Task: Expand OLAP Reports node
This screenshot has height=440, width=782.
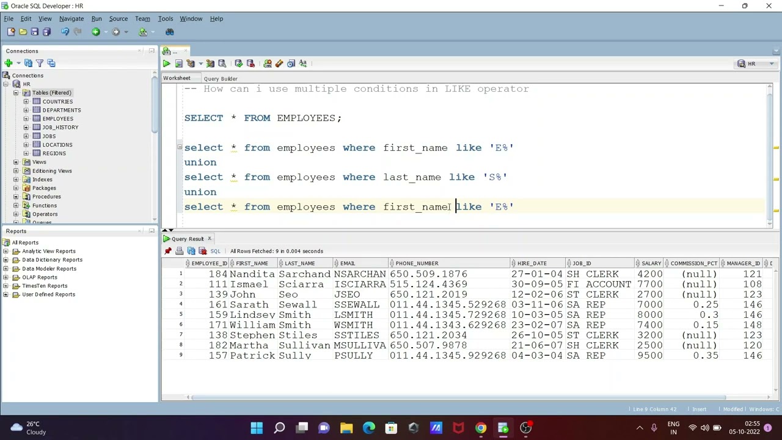Action: (x=6, y=277)
